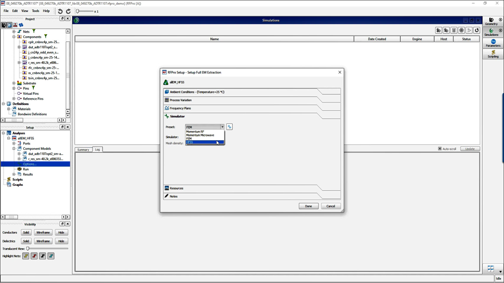Set Conductors visibility to Wireframe

click(x=43, y=233)
